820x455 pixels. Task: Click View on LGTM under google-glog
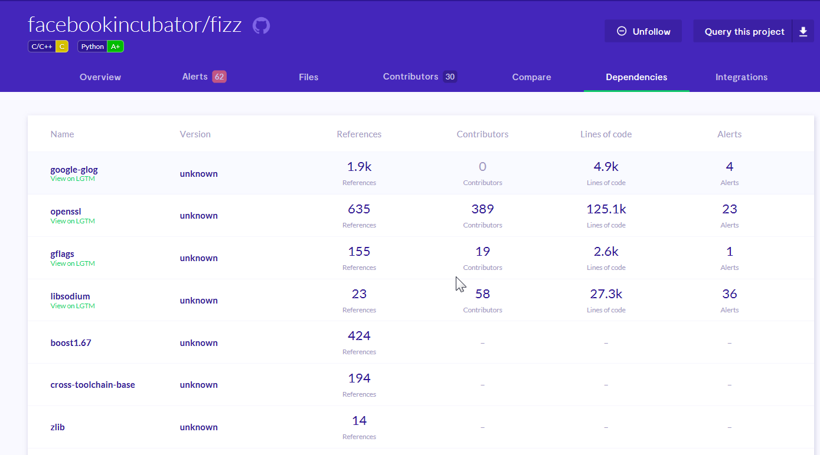click(x=73, y=179)
